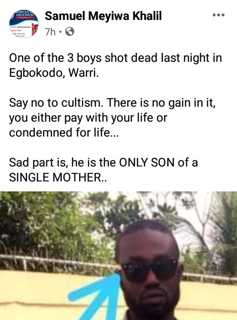Image resolution: width=237 pixels, height=320 pixels.
Task: Click the 7h post timestamp
Action: point(50,31)
